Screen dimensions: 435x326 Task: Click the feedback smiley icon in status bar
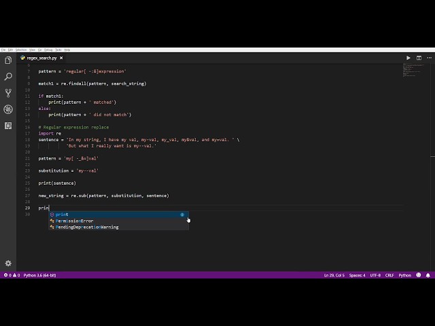[419, 275]
